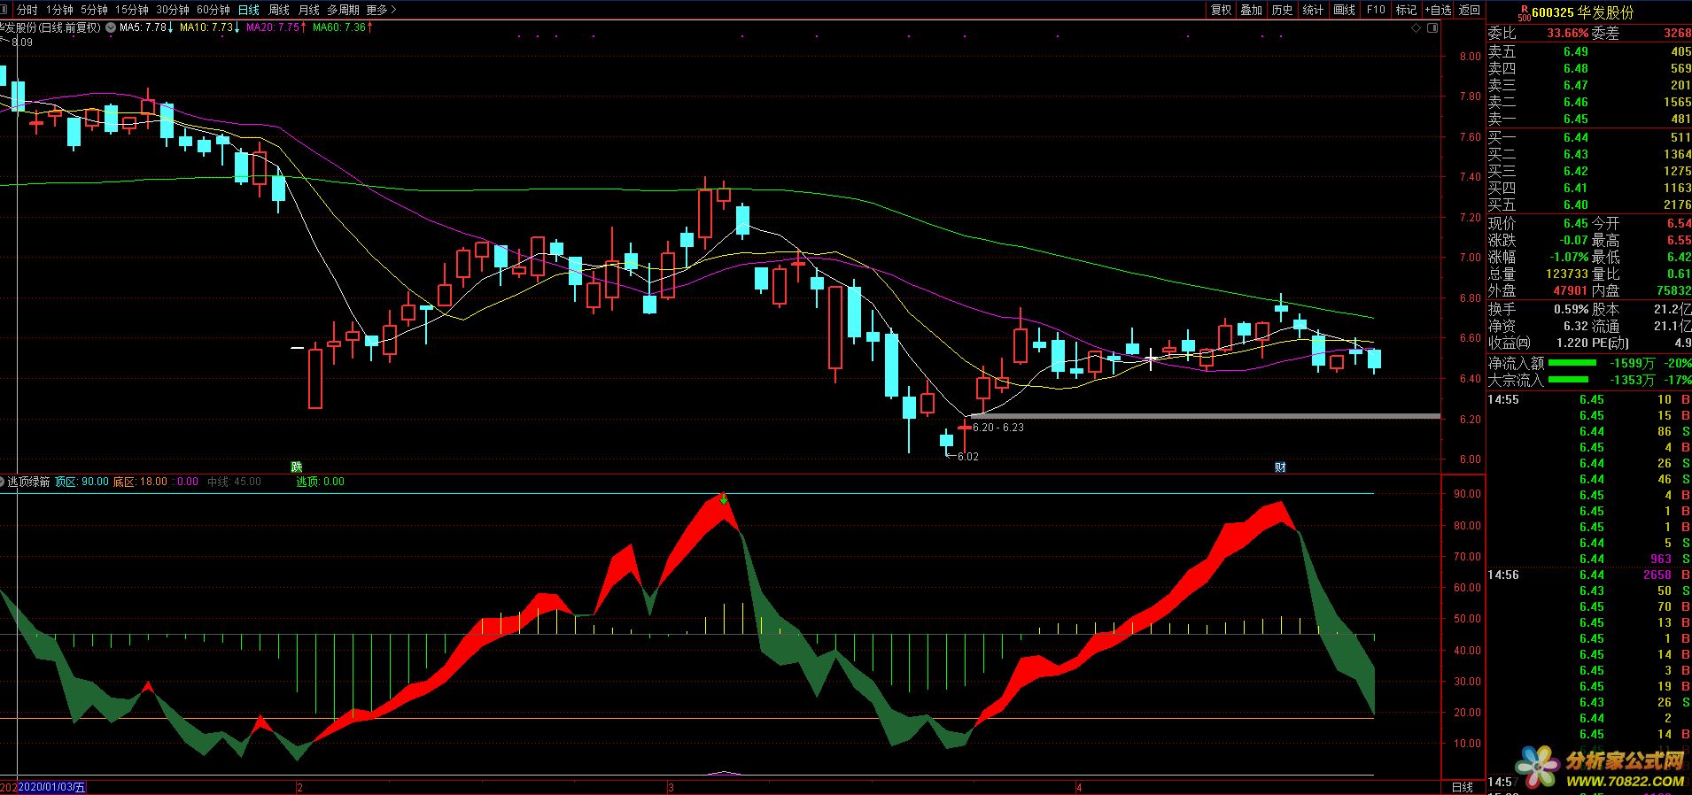This screenshot has width=1692, height=795.
Task: Select the 30分钟 period tab
Action: coord(173,10)
